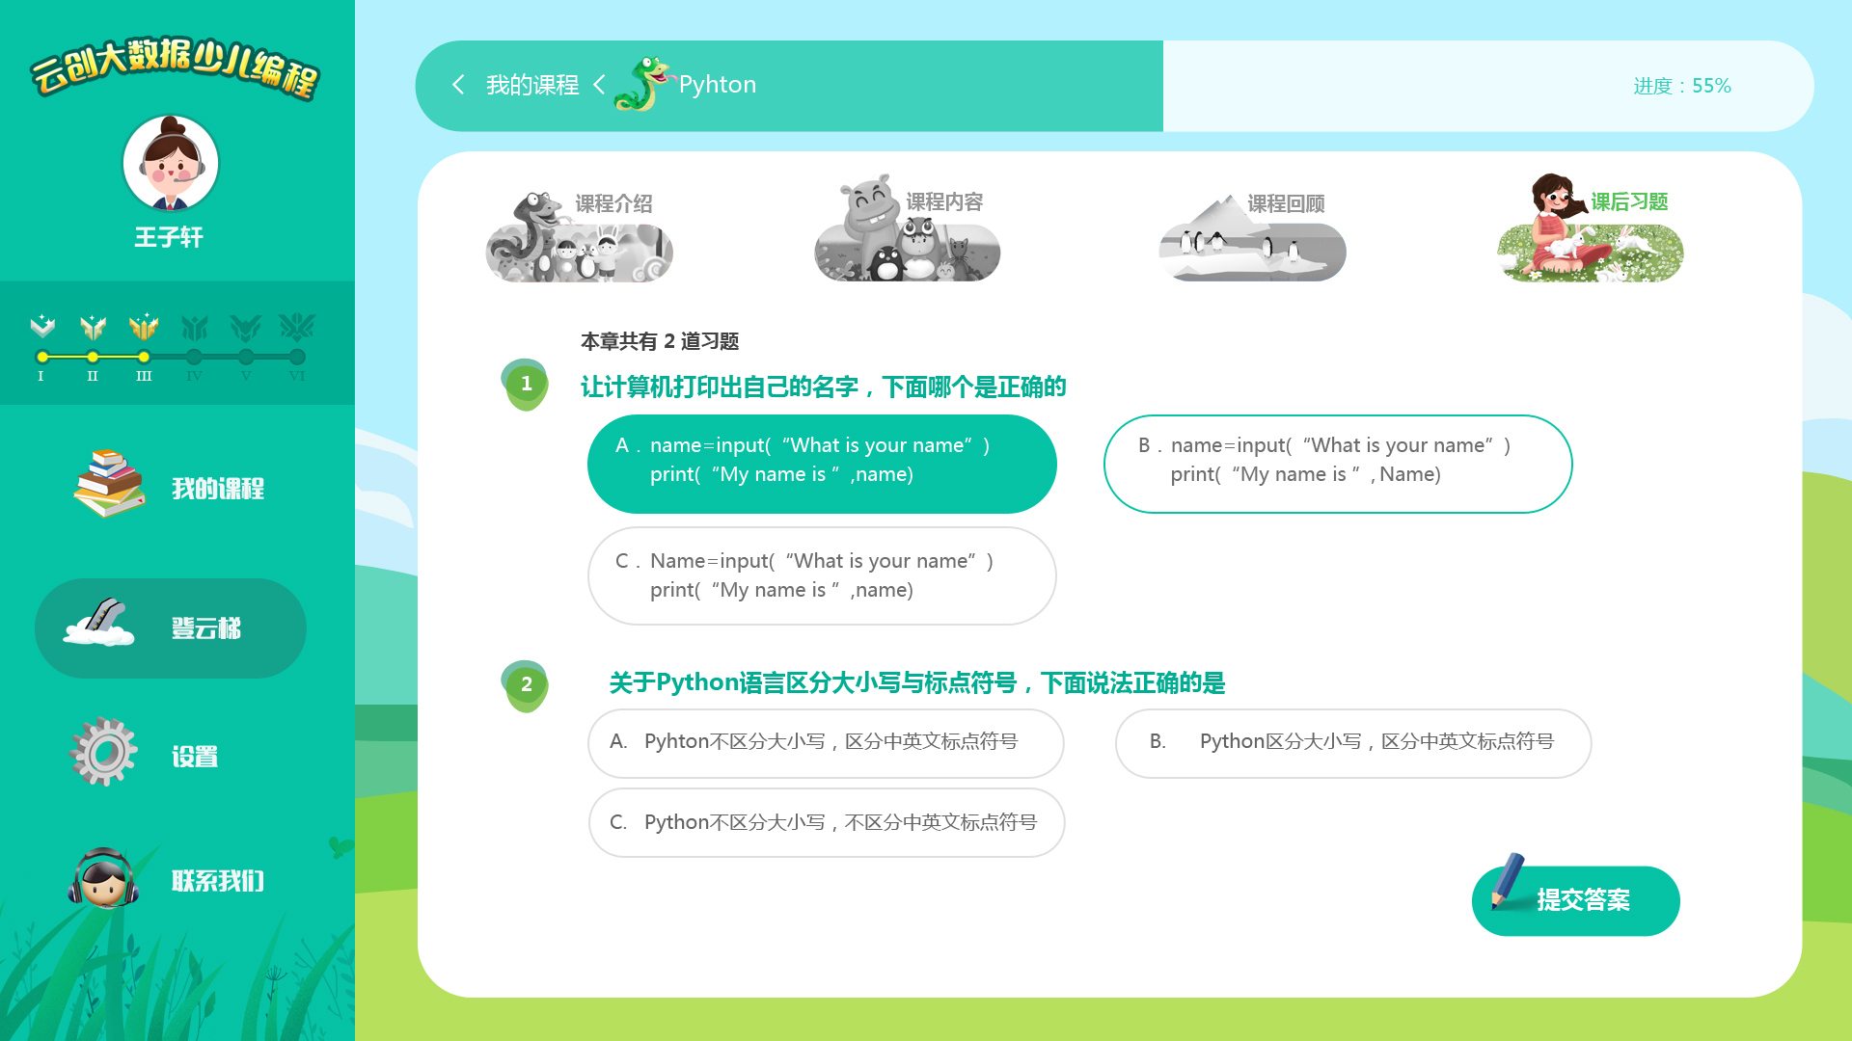Click the 我的课程 breadcrumb link
The image size is (1852, 1041).
coord(532,85)
